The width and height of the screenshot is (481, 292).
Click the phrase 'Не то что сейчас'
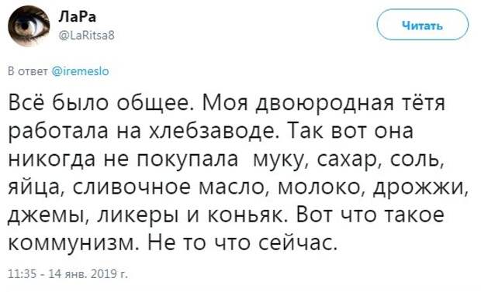point(242,243)
